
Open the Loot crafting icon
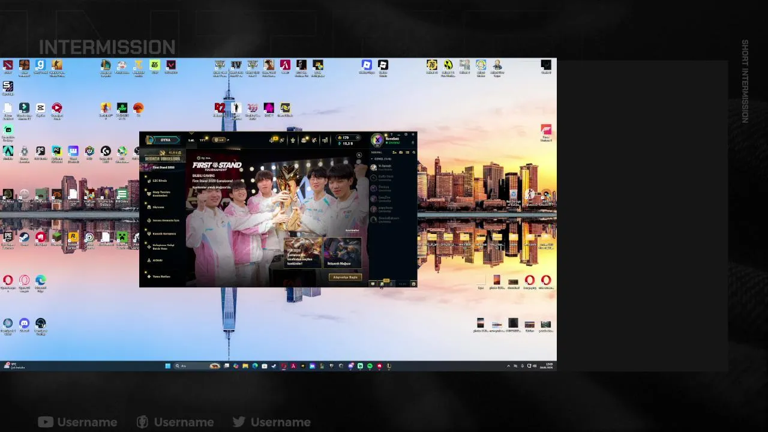point(313,140)
